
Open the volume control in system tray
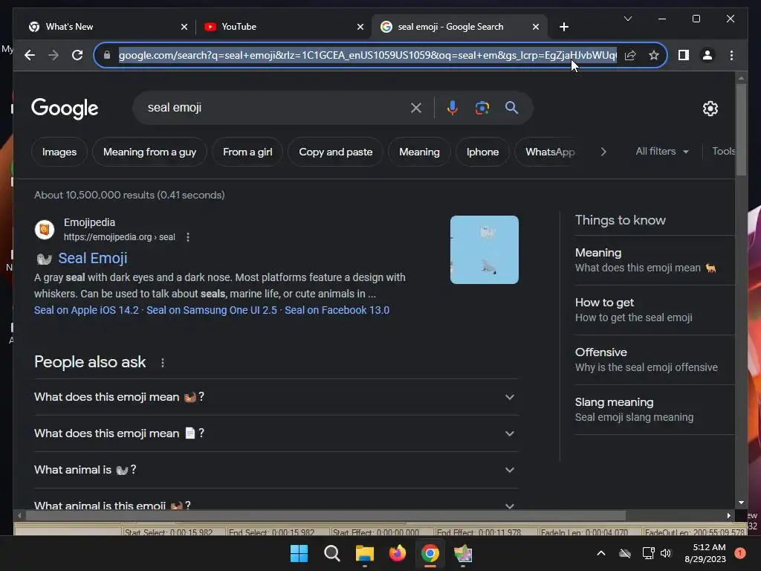click(665, 553)
